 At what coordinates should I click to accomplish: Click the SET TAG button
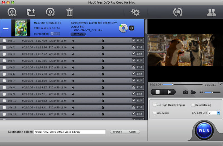78,34
